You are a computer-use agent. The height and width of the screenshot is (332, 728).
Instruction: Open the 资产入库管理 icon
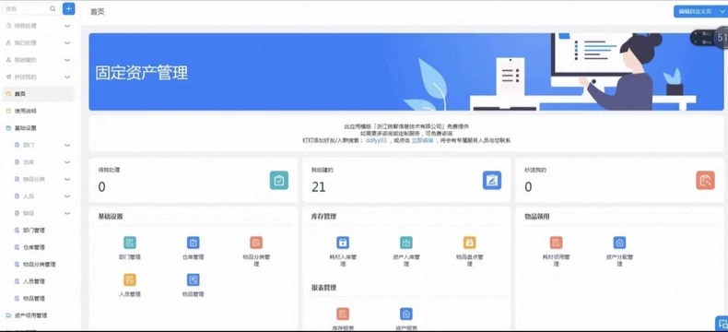(406, 243)
